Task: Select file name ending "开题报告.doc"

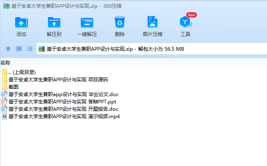Action: click(x=63, y=109)
